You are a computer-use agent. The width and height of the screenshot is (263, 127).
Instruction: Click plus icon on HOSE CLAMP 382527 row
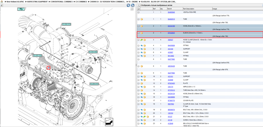pyautogui.click(x=139, y=40)
